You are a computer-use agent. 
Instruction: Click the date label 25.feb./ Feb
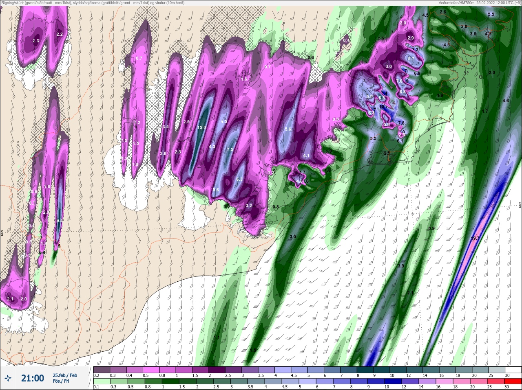[64, 375]
